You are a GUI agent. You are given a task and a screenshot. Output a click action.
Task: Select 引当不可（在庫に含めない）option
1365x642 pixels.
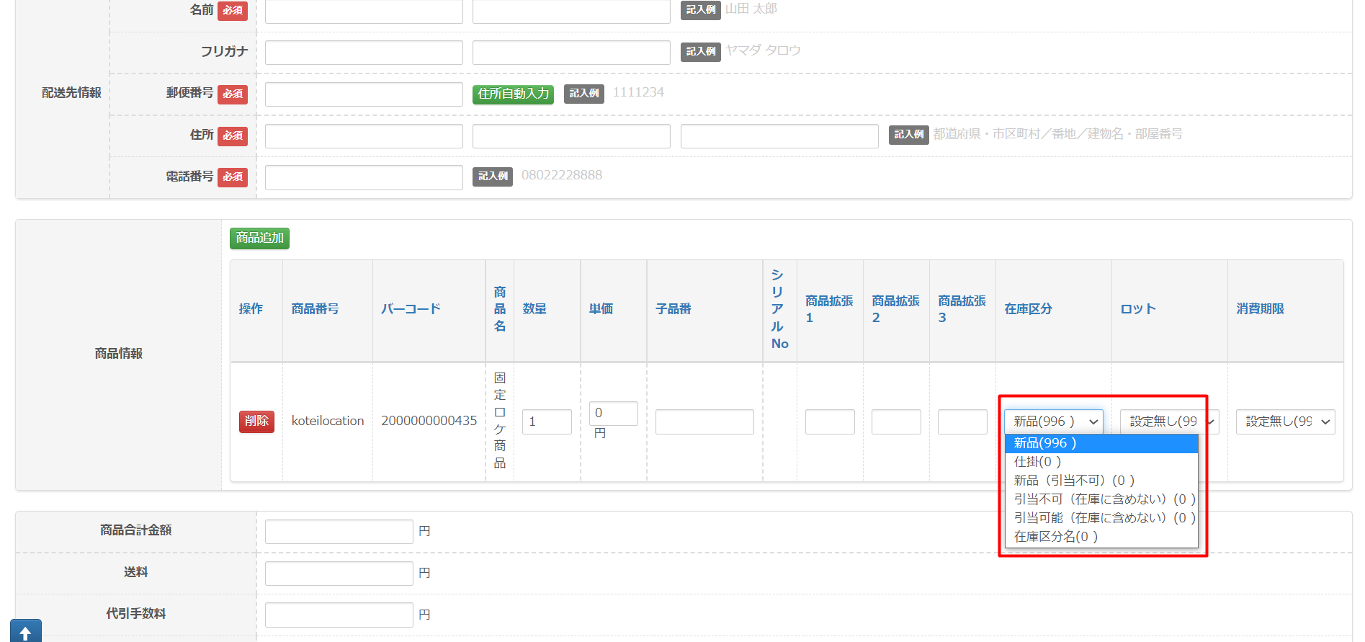(x=1104, y=499)
